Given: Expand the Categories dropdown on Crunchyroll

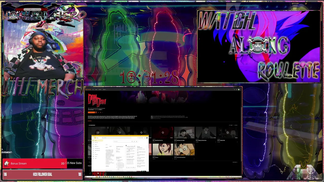Looking at the screenshot, I should (x=105, y=89).
